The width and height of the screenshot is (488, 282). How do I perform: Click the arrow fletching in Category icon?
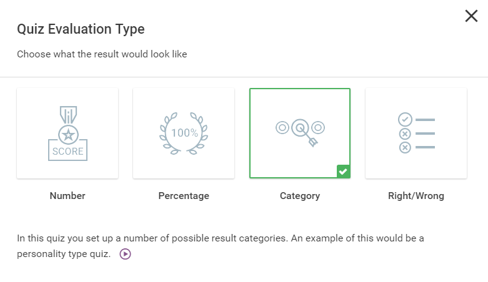coord(313,142)
